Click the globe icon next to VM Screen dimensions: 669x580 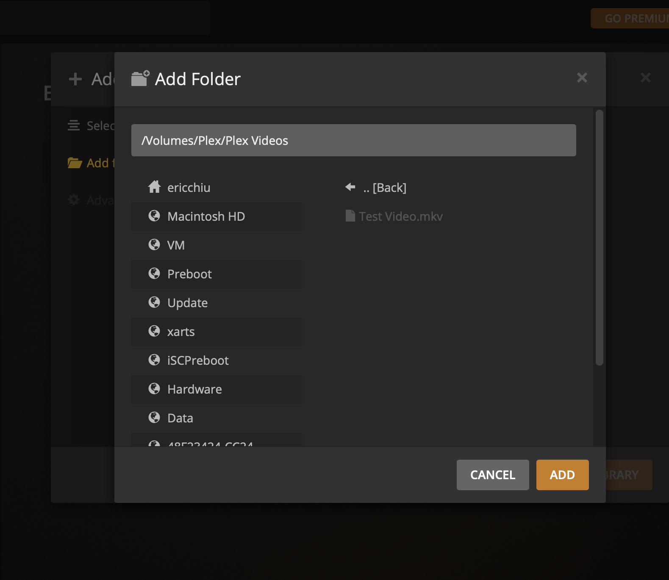click(x=154, y=245)
